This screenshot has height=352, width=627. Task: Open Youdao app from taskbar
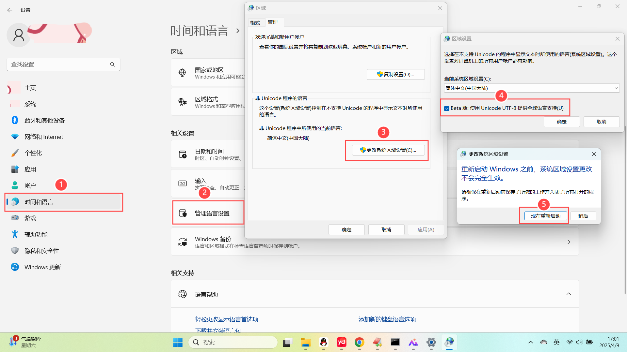tap(341, 342)
